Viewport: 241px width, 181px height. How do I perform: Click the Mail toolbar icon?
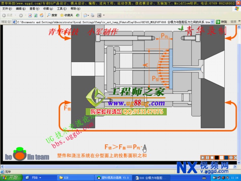click(85, 15)
